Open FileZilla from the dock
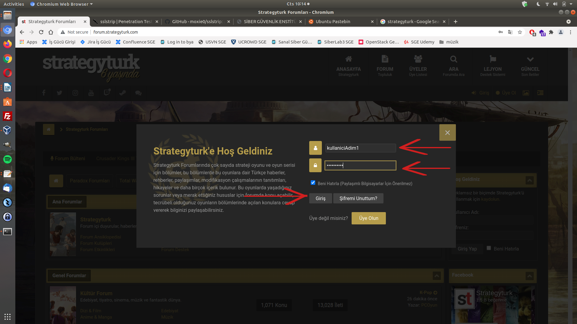 (8, 116)
